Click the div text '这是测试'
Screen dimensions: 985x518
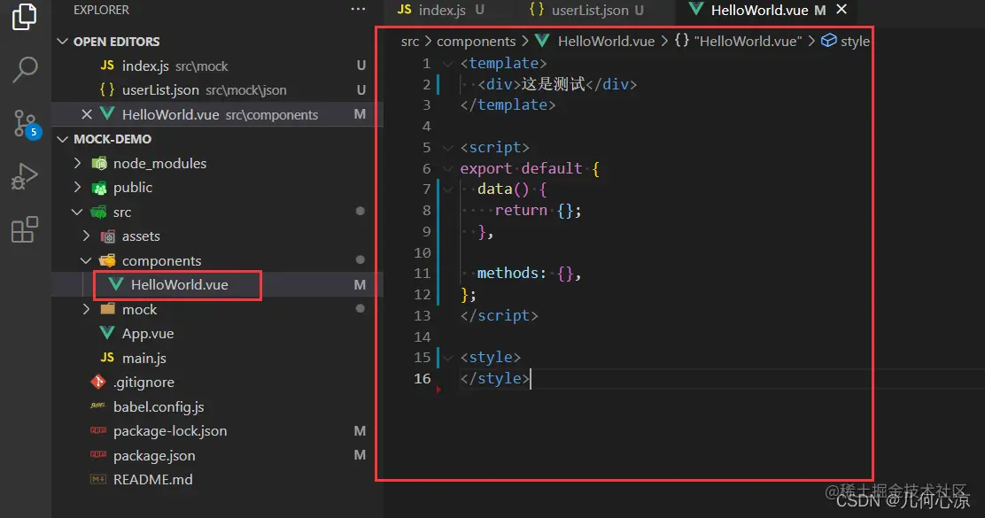[553, 84]
